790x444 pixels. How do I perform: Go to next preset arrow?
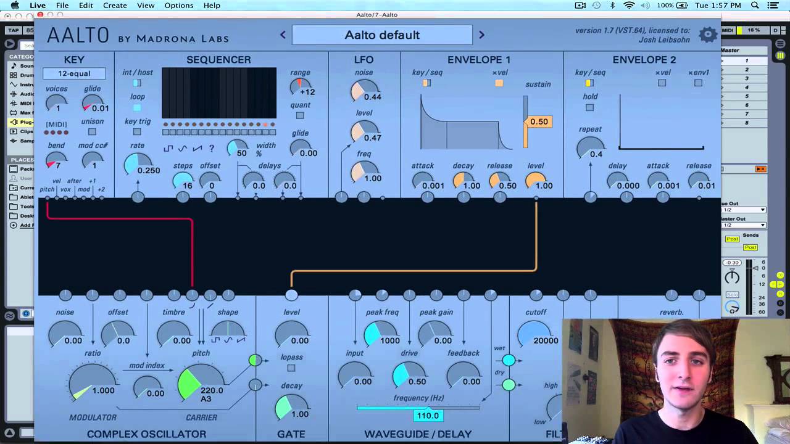(481, 35)
